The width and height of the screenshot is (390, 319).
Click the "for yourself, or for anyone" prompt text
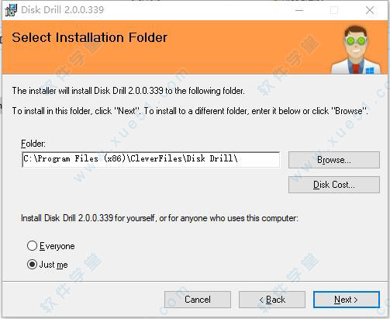(160, 218)
